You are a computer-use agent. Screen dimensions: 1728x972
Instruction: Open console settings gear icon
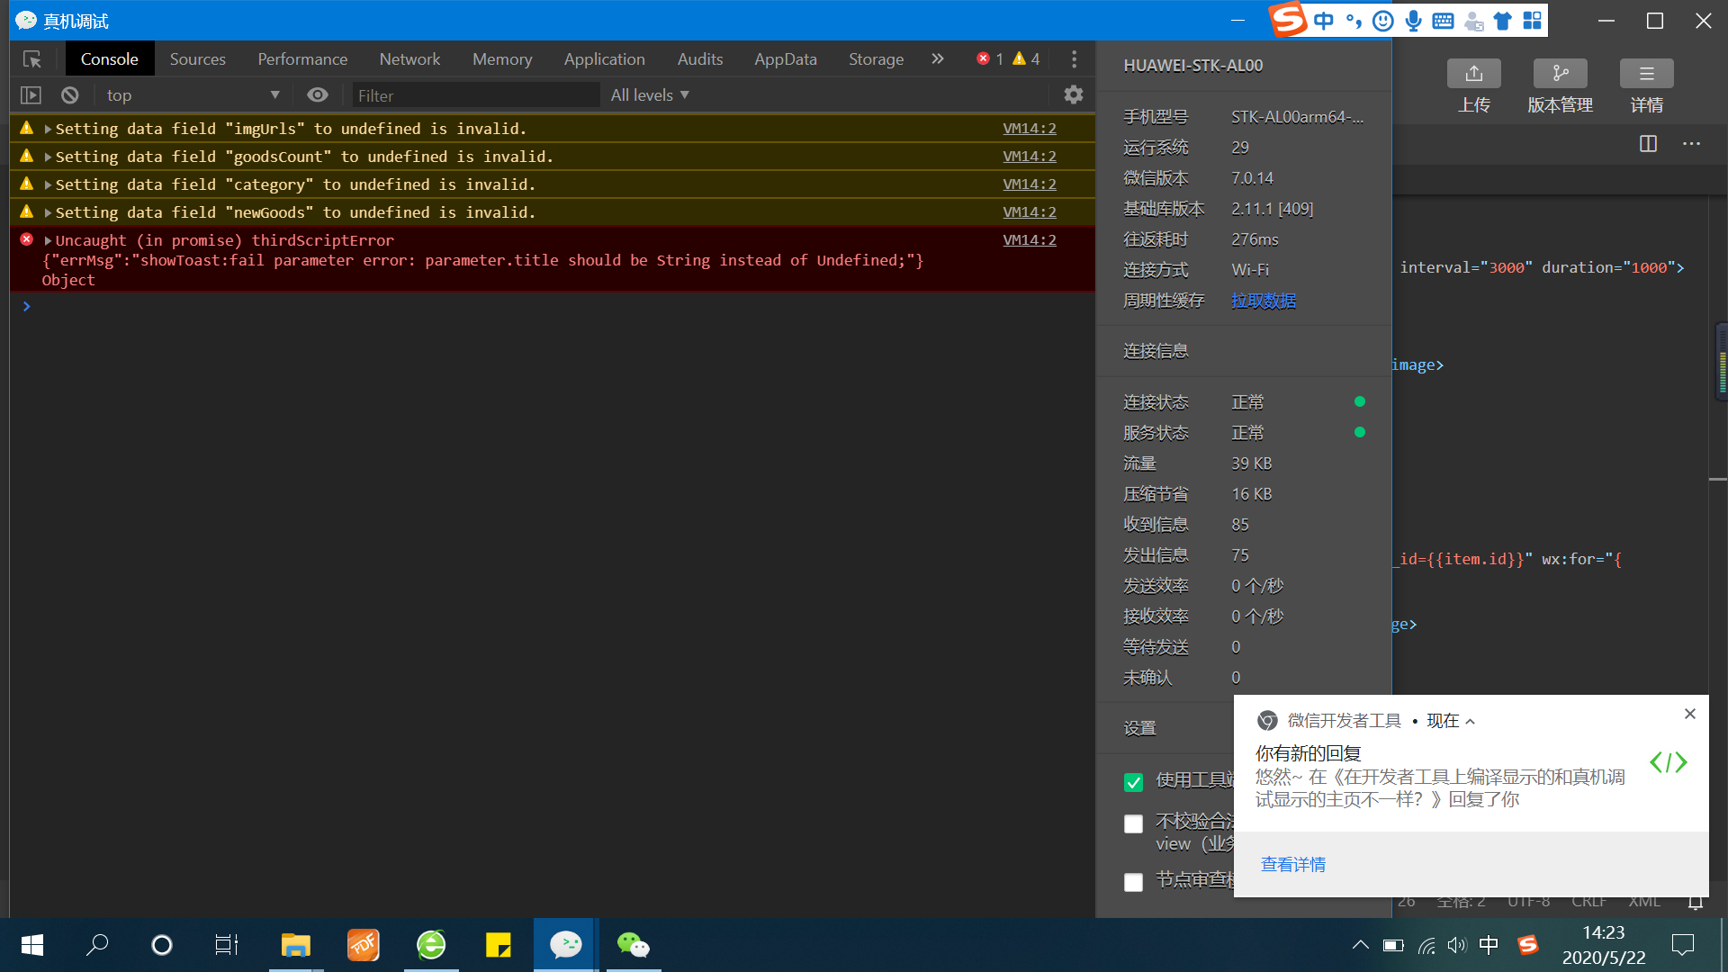point(1073,94)
